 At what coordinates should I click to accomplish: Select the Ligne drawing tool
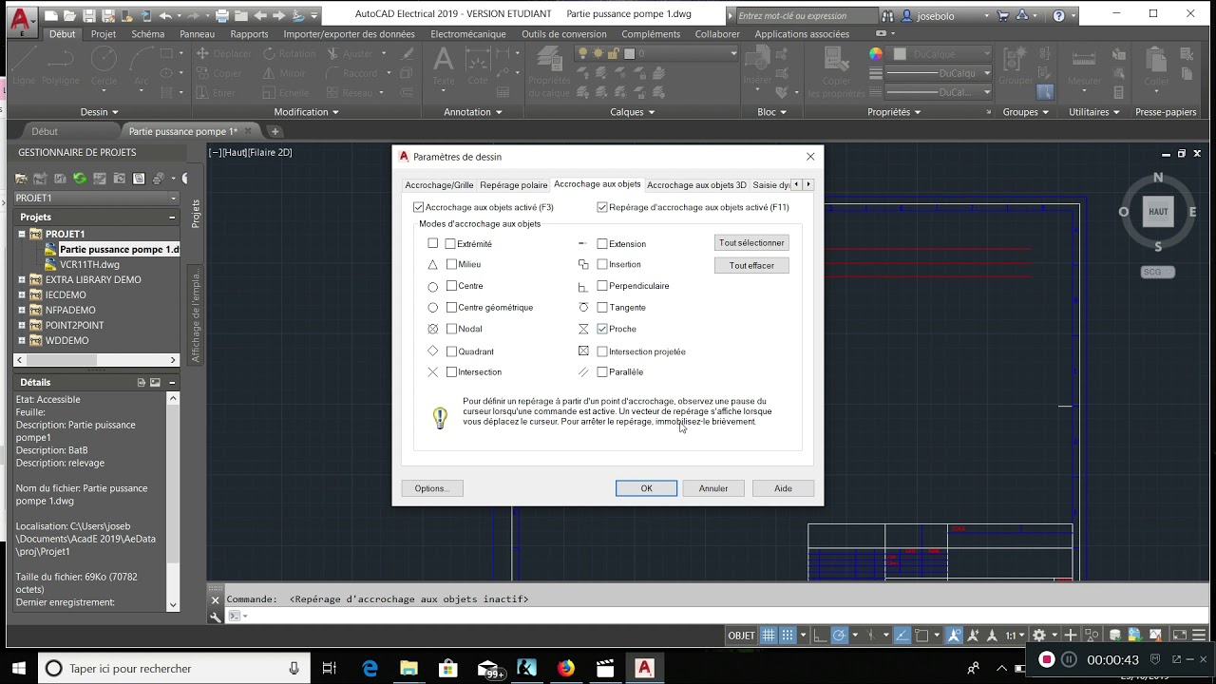click(x=24, y=65)
